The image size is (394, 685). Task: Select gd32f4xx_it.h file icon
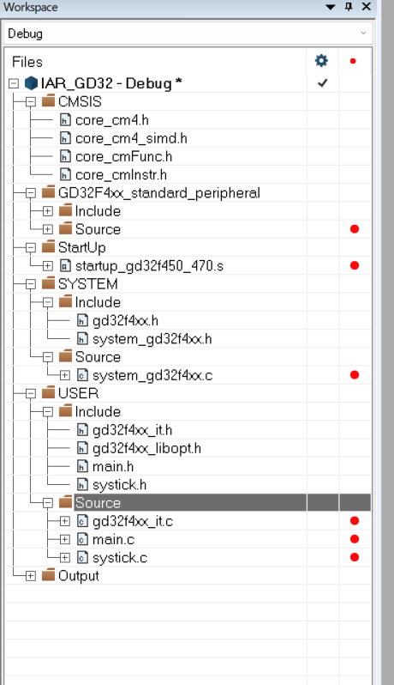tap(82, 430)
